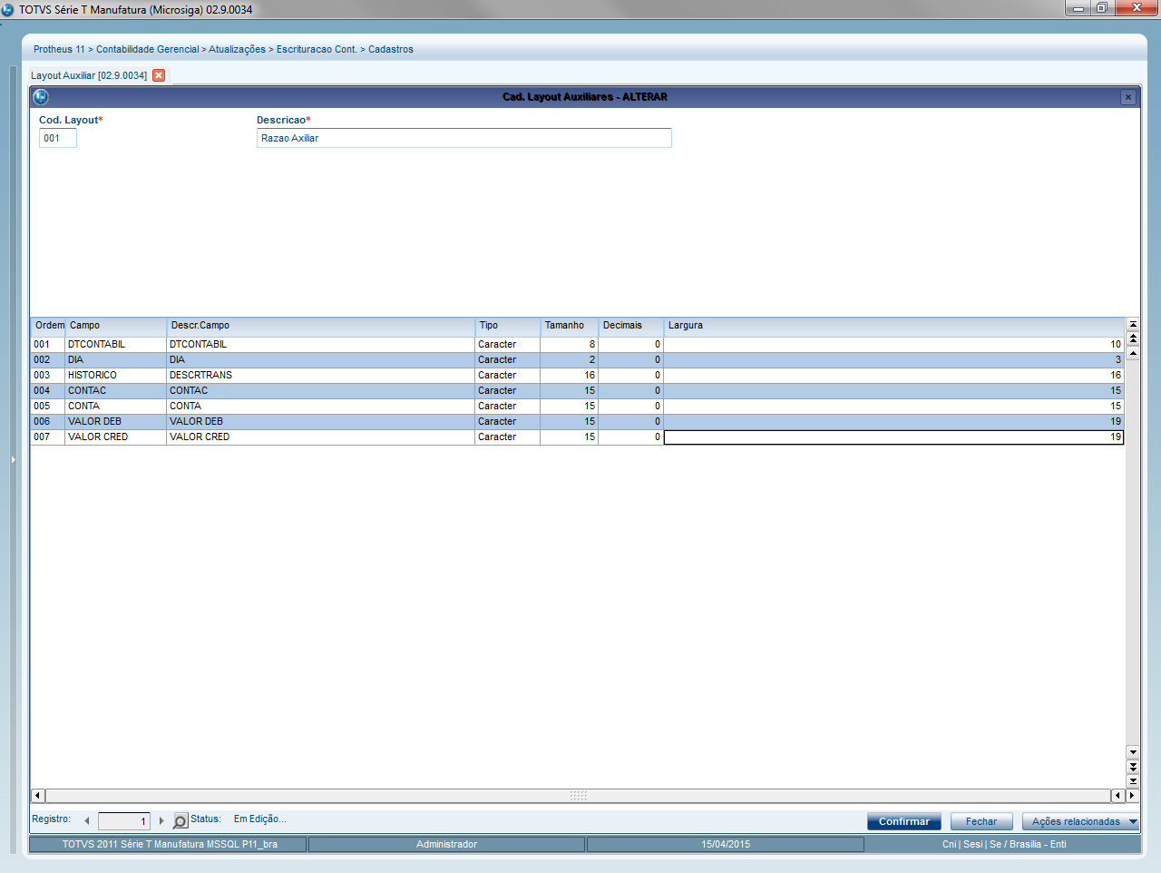
Task: Select the DIA cell in Campo column
Action: point(116,360)
